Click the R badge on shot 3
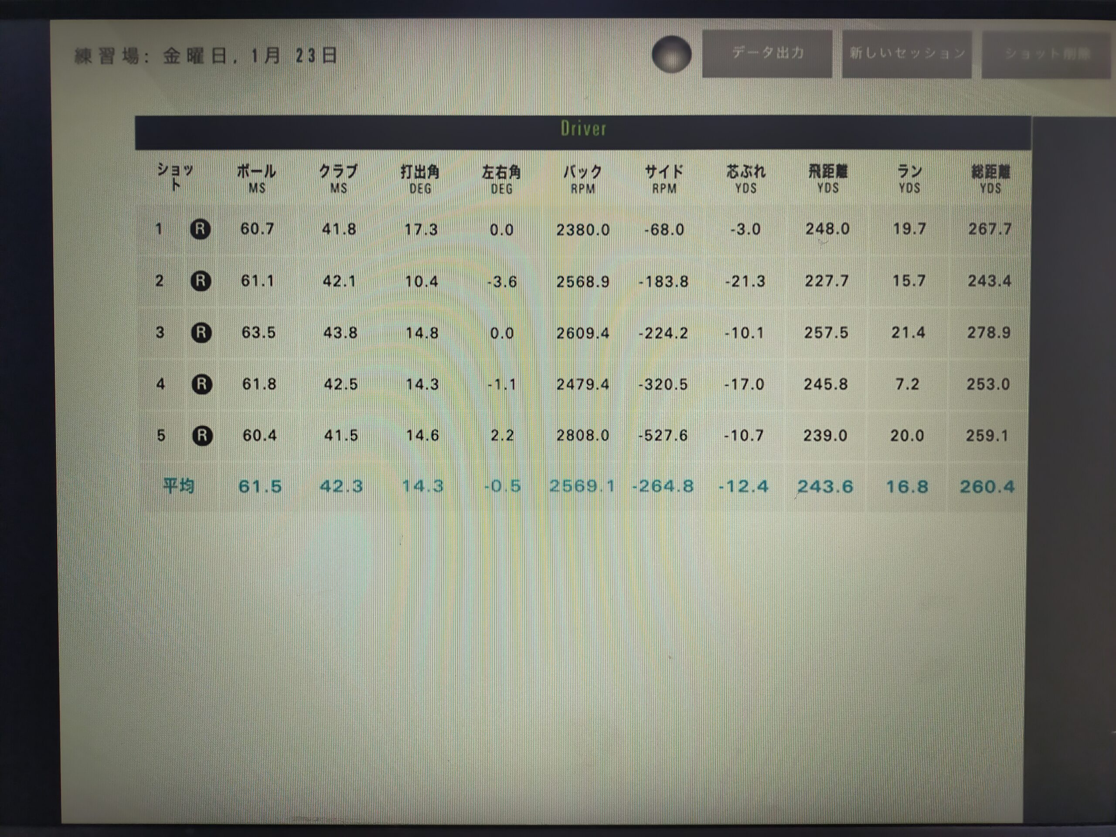Viewport: 1116px width, 837px height. pos(201,333)
